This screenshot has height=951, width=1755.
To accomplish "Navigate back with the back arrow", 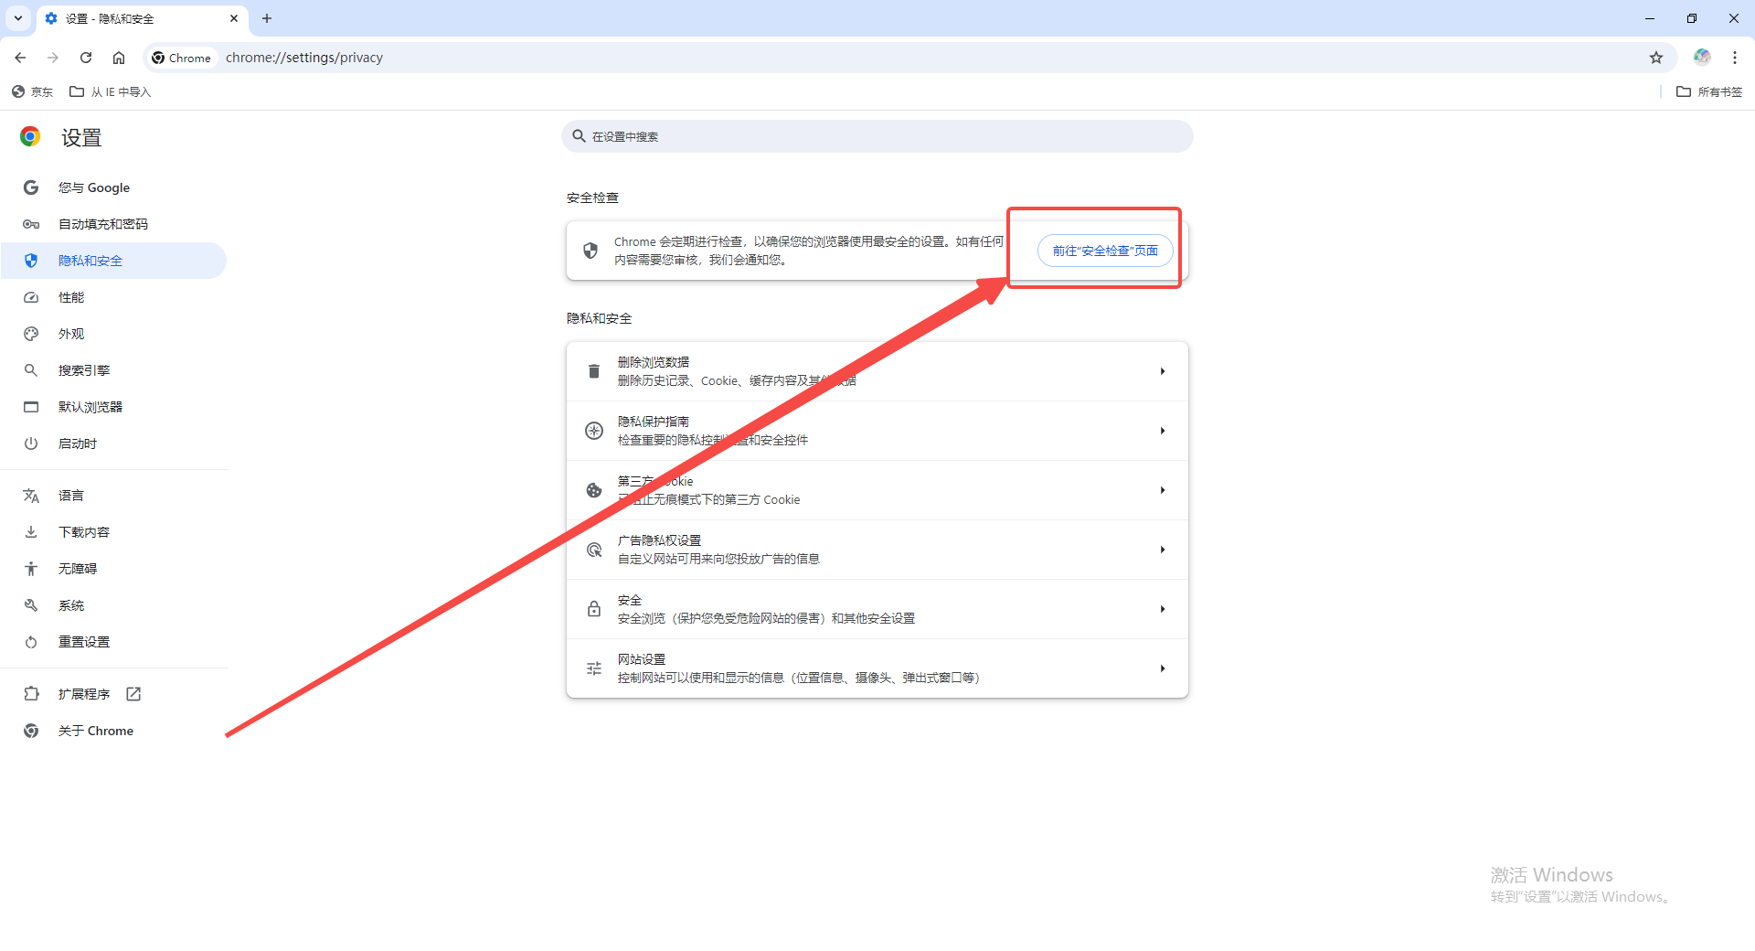I will coord(20,58).
